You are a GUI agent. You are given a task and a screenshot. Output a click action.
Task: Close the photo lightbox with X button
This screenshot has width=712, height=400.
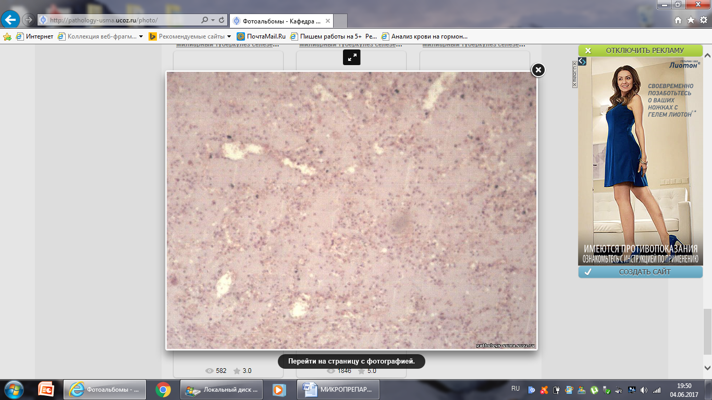[538, 70]
